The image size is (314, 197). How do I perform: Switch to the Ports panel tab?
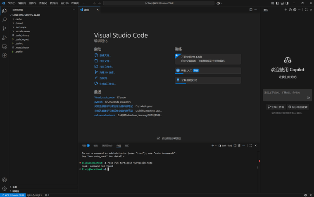127,146
